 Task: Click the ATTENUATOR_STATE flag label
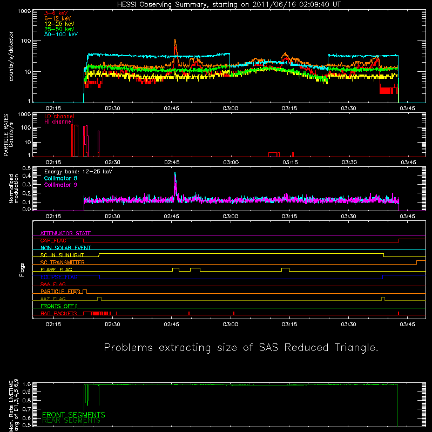tap(65, 233)
